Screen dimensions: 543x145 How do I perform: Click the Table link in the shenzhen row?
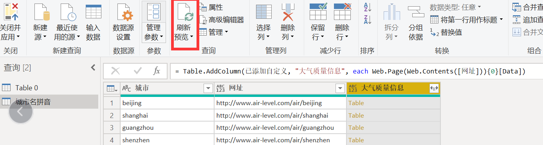[x=356, y=140]
